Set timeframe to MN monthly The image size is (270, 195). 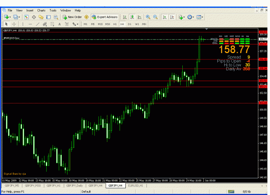click(144, 24)
